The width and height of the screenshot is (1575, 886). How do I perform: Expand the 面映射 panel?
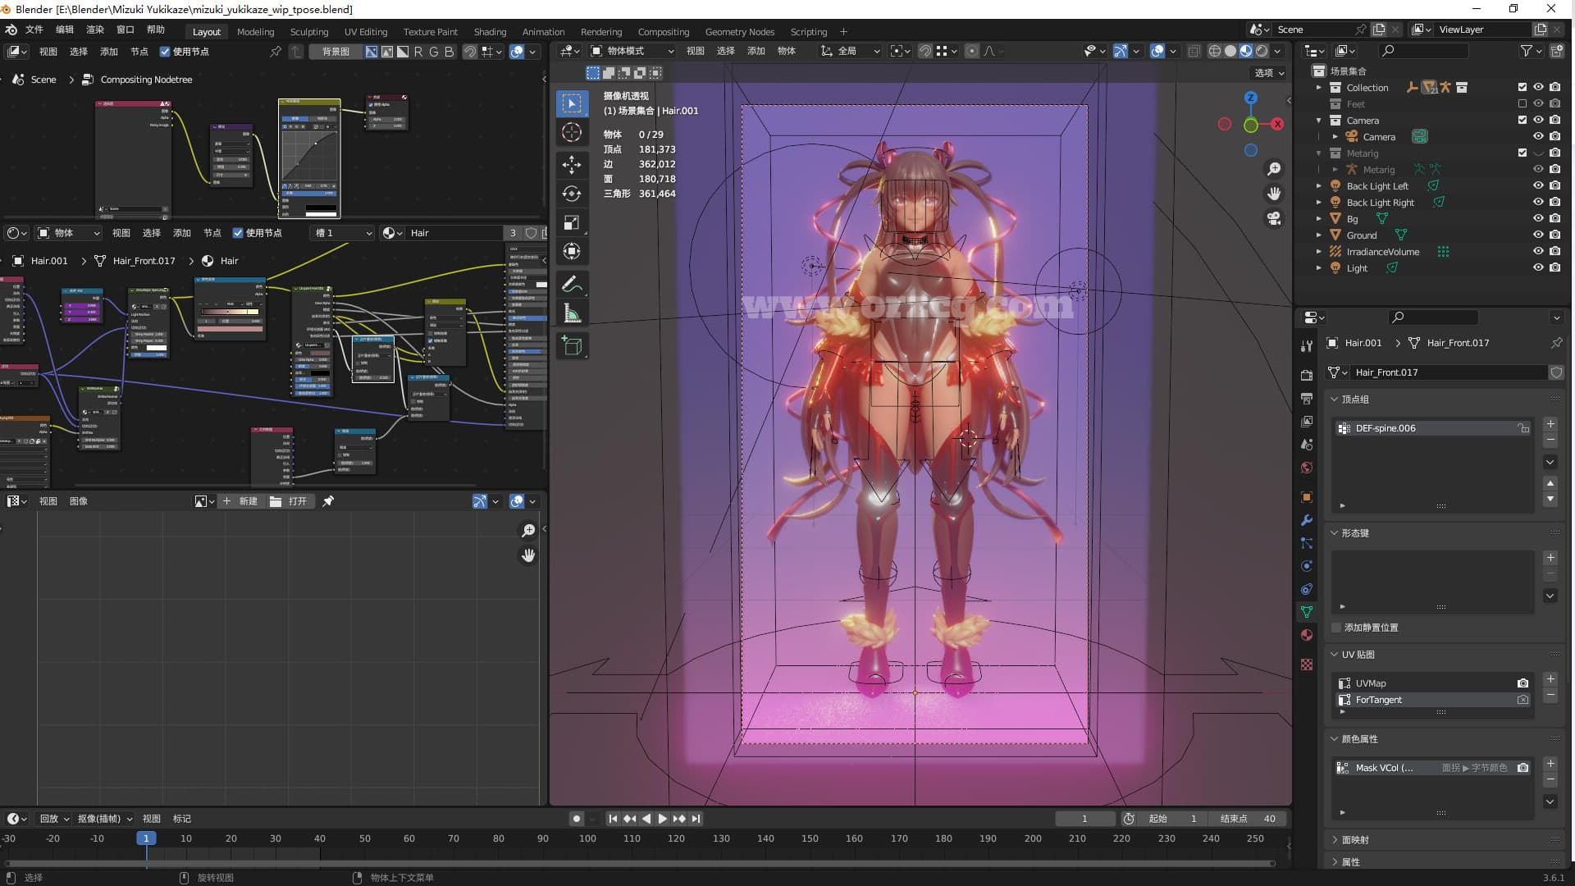click(x=1335, y=840)
